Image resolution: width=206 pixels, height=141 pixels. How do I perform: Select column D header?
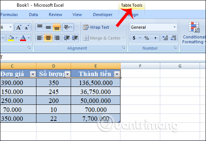click(x=54, y=66)
